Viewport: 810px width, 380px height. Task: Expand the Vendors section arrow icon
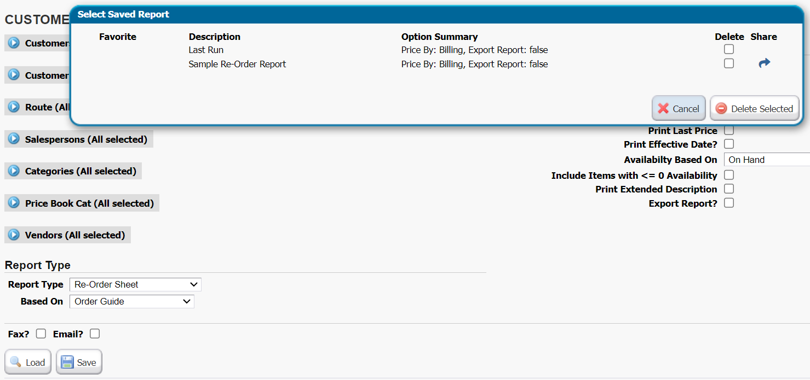pyautogui.click(x=14, y=235)
